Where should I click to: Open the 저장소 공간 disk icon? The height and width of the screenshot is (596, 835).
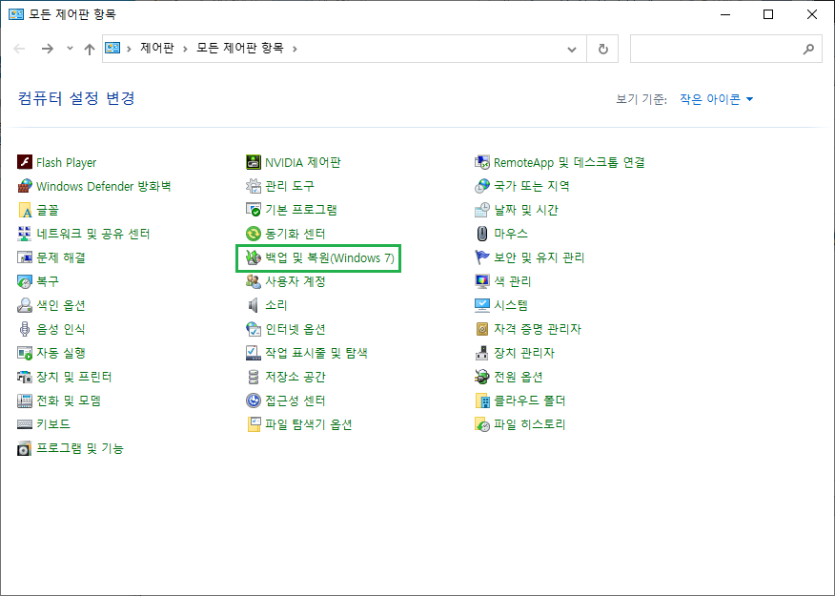[x=254, y=377]
